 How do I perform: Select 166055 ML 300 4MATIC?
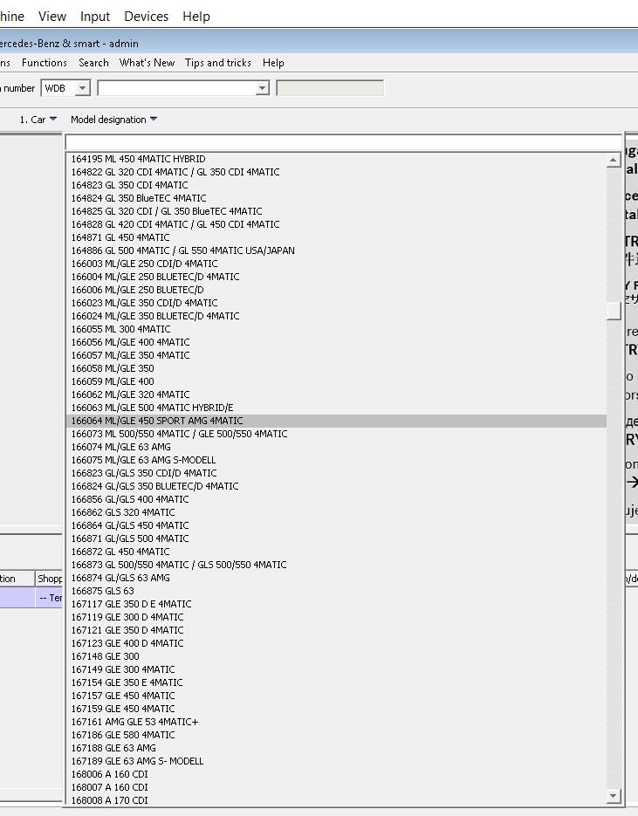tap(336, 329)
